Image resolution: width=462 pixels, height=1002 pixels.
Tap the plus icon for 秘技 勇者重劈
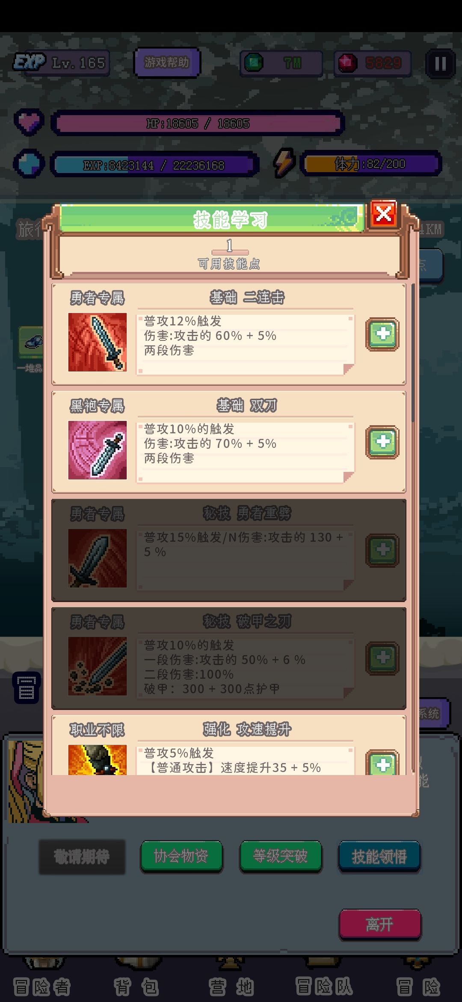pyautogui.click(x=382, y=550)
